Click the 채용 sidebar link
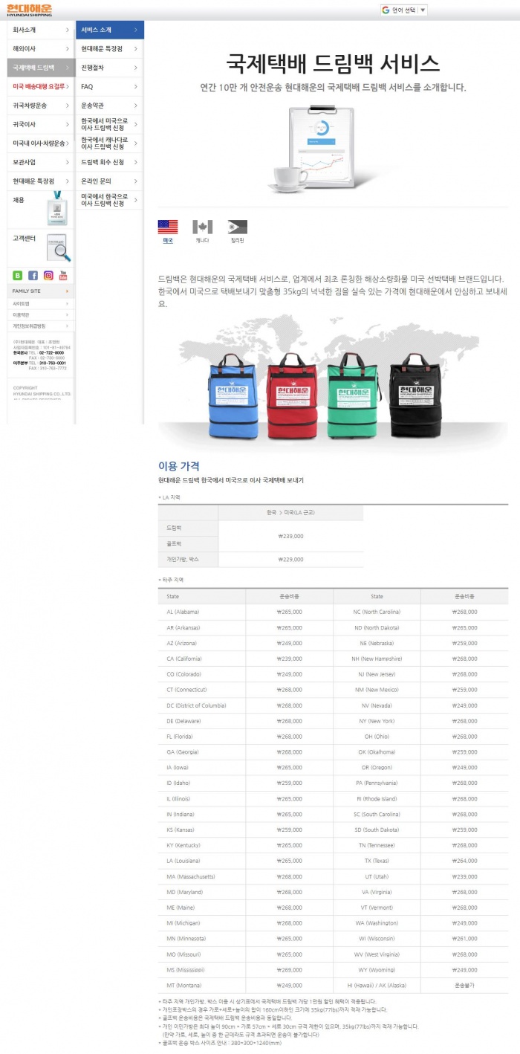 click(19, 200)
